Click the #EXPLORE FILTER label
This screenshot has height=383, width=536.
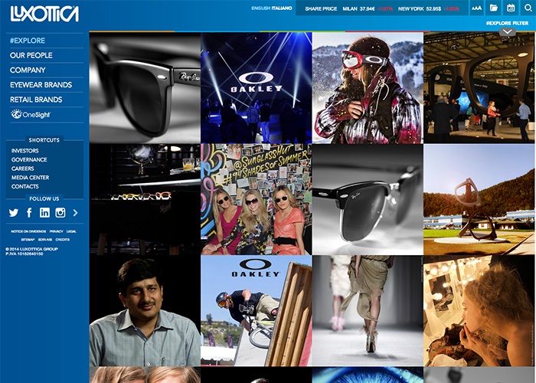(507, 23)
